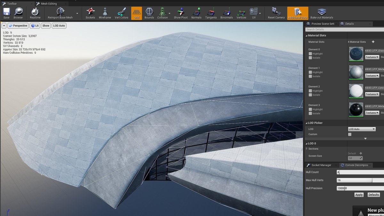The width and height of the screenshot is (384, 216).
Task: Expand LOD Picker advanced options arrow
Action: click(365, 139)
